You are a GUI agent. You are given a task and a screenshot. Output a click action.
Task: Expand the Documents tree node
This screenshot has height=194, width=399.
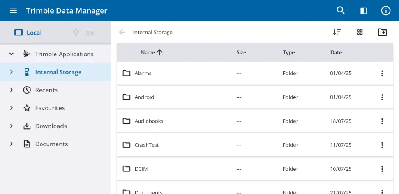click(11, 144)
